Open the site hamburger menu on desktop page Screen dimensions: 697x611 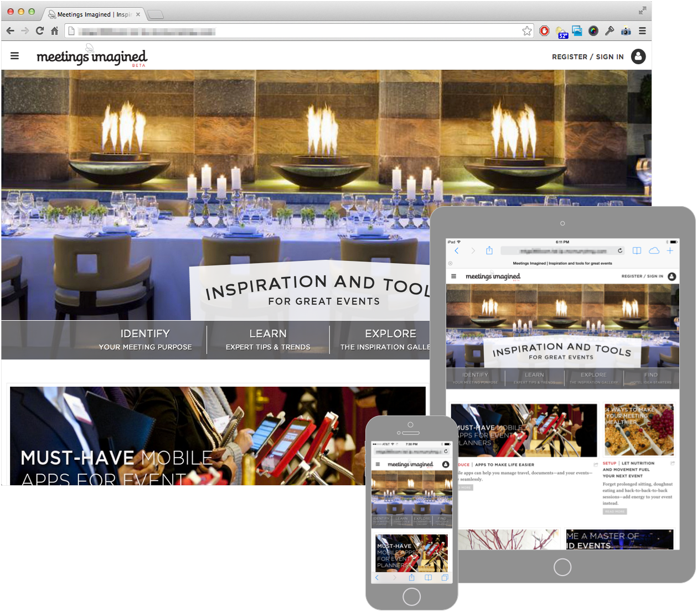coord(15,56)
